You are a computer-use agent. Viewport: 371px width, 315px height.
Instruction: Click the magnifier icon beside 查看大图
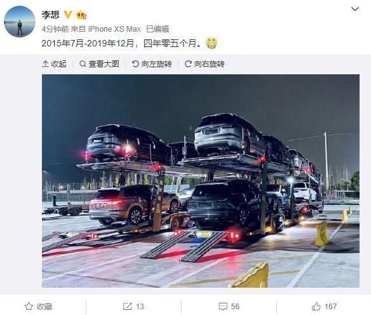coord(83,64)
